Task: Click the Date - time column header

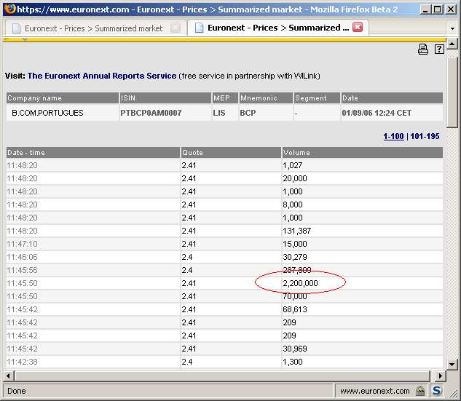Action: pos(93,153)
